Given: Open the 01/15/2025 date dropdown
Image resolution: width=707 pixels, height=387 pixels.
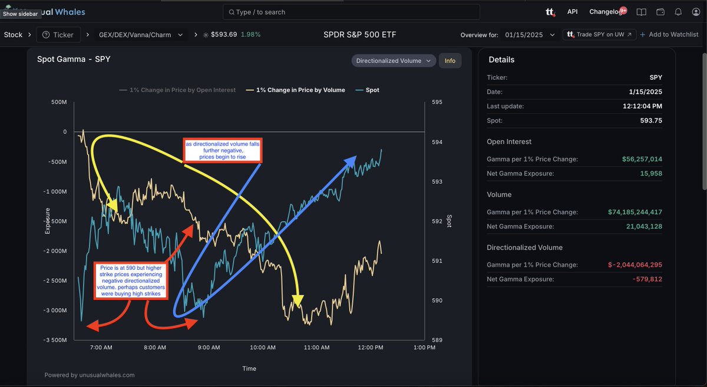Looking at the screenshot, I should point(530,35).
